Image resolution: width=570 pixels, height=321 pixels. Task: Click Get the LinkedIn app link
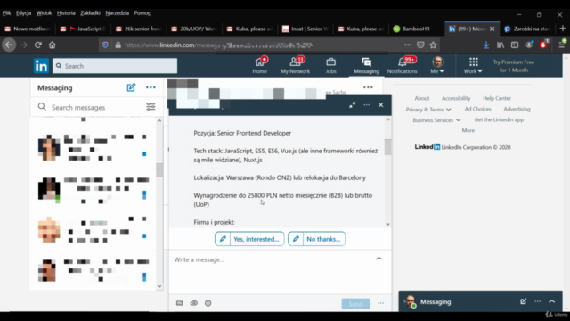(499, 119)
